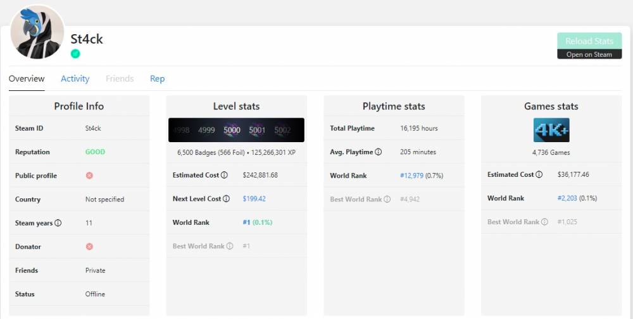Click the $36,177.46 games cost value
This screenshot has height=319, width=633.
(x=573, y=174)
